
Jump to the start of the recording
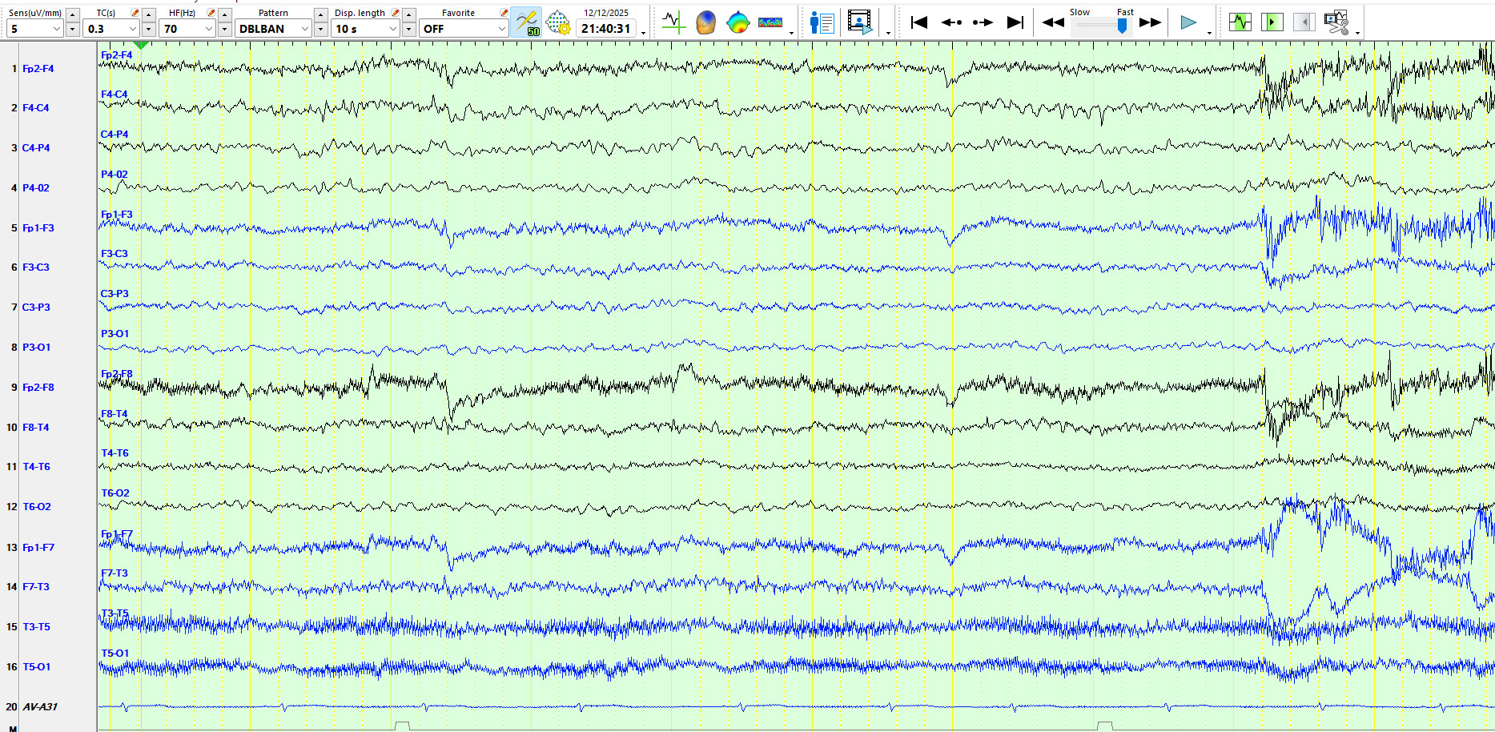(x=919, y=22)
